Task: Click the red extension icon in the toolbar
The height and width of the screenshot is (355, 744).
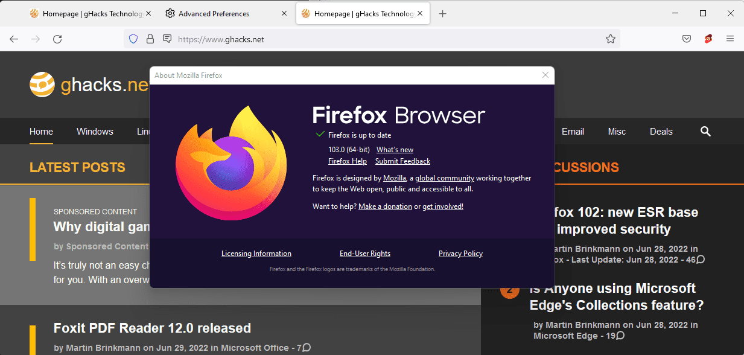Action: 708,38
